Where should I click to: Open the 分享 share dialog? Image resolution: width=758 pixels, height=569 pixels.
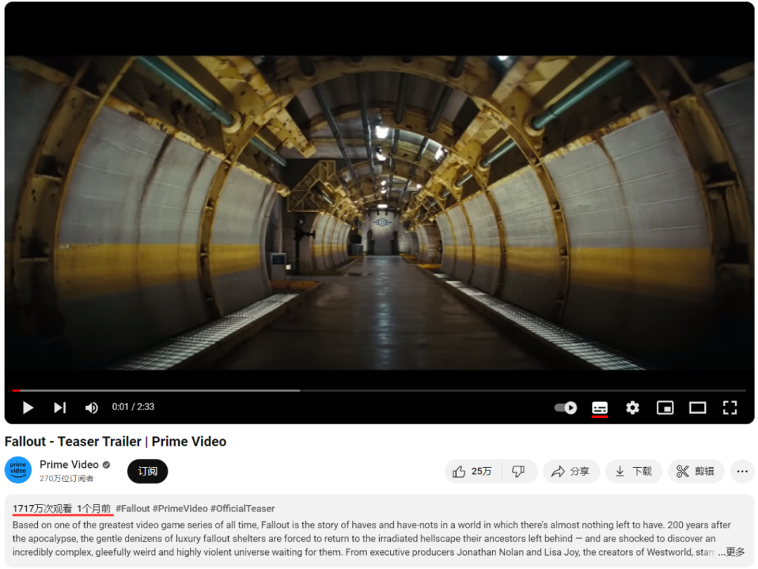571,471
